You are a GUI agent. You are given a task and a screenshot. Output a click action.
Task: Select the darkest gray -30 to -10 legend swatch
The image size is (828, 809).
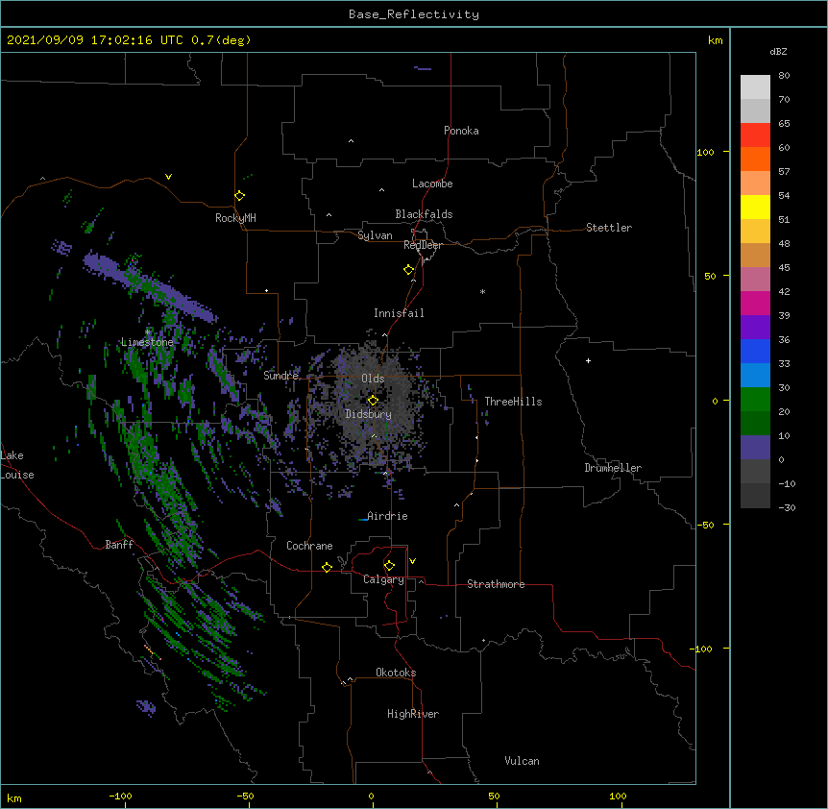755,496
